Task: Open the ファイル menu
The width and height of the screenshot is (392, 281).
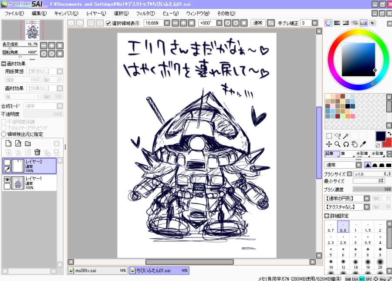Action: 14,13
